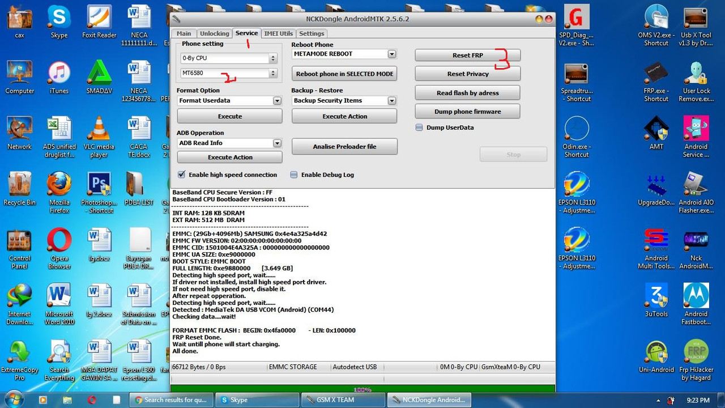
Task: Open the ADB Read Info operation dropdown
Action: point(277,143)
